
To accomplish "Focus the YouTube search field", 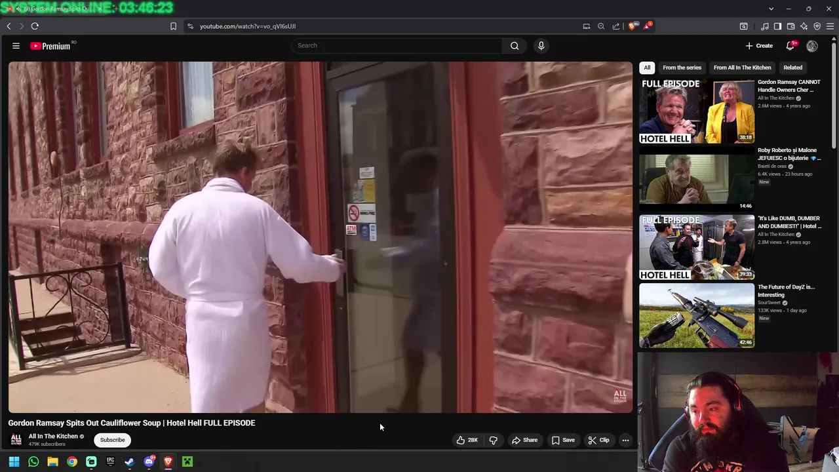I will pyautogui.click(x=397, y=46).
